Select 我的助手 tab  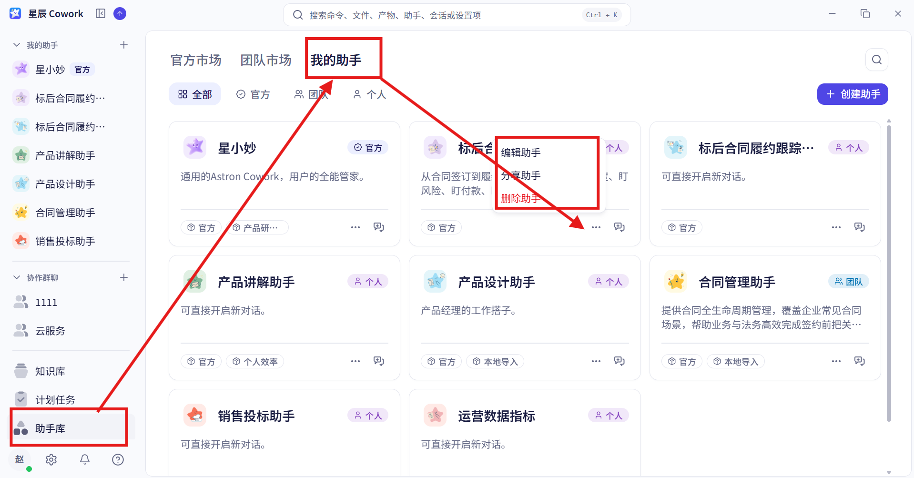[336, 60]
